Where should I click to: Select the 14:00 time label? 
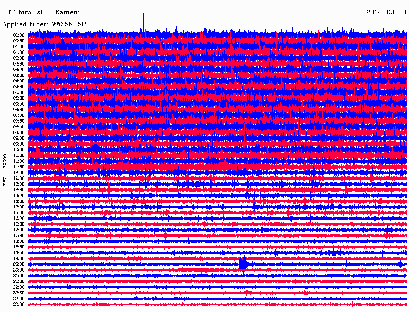point(19,196)
